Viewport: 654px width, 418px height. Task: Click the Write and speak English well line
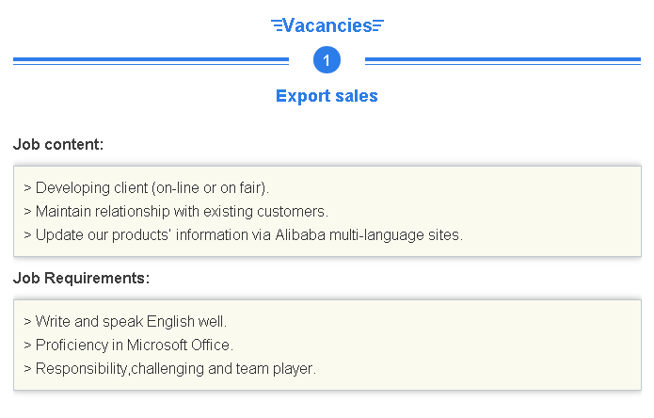click(125, 321)
